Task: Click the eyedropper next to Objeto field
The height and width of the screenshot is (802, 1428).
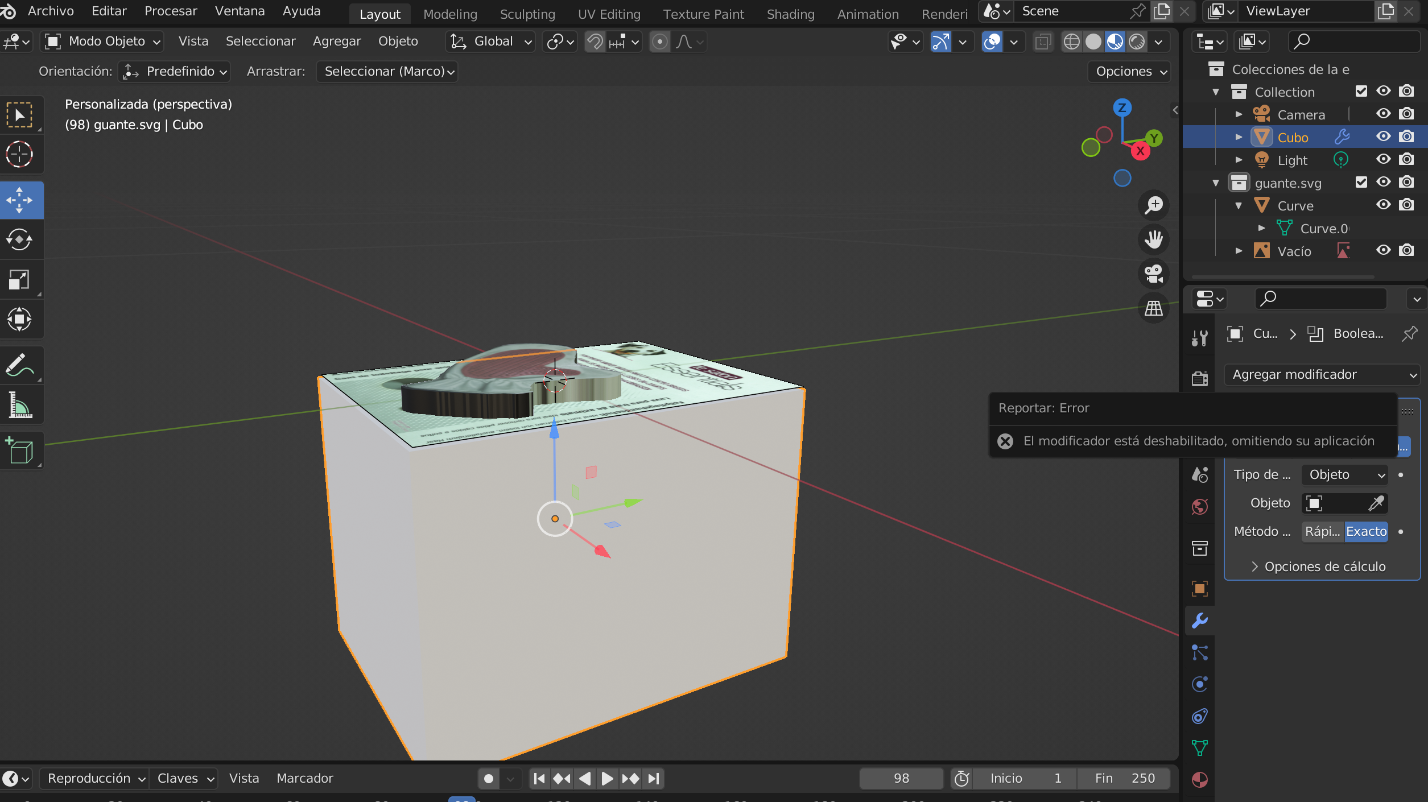Action: point(1376,503)
